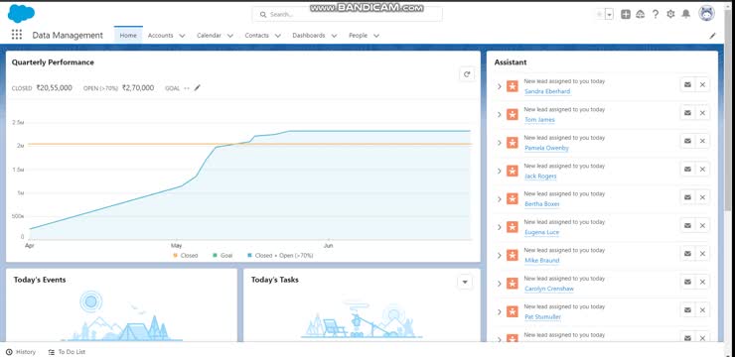Toggle Closed + Open (>70%) legend entry
The image size is (735, 357).
click(280, 256)
